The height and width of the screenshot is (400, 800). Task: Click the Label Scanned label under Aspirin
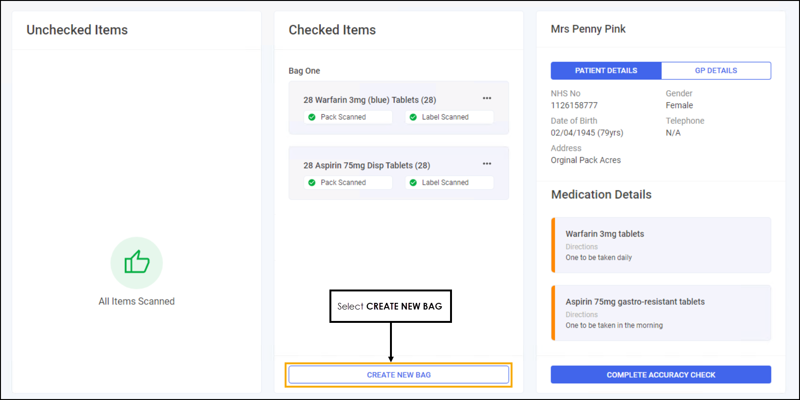tap(445, 182)
